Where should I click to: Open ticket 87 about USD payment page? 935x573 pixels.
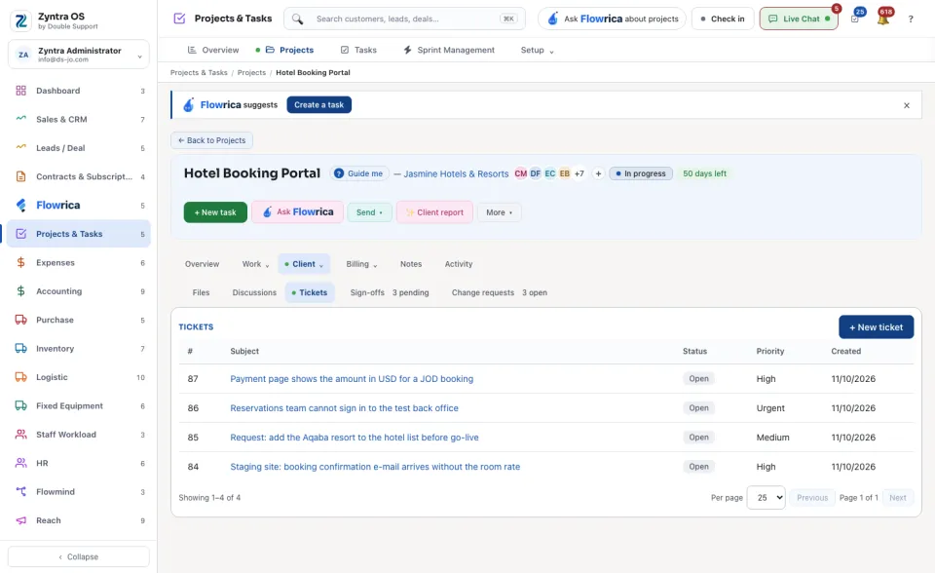click(x=352, y=379)
